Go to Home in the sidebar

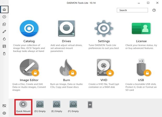(x=4, y=9)
